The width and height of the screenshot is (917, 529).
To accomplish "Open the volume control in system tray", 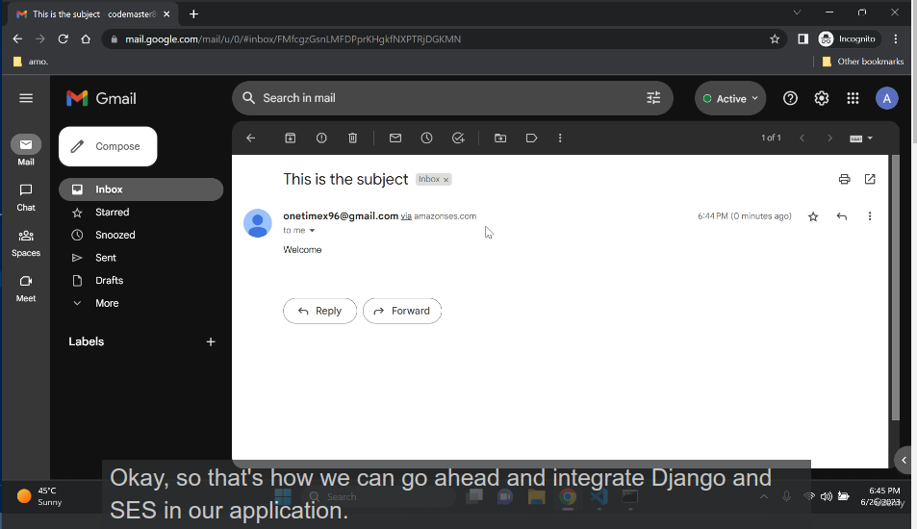I will 827,497.
